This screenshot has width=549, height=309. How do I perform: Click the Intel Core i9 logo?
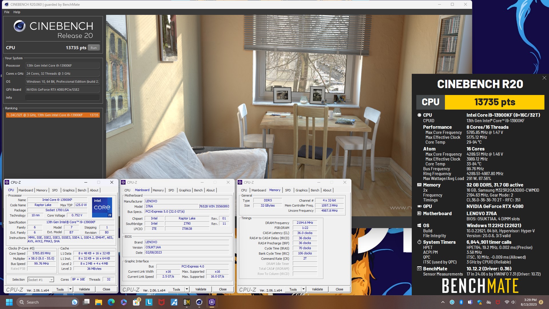click(102, 207)
